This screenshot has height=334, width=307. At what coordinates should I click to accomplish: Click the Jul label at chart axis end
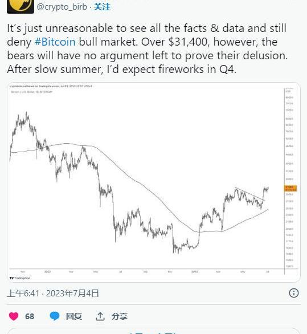[268, 271]
